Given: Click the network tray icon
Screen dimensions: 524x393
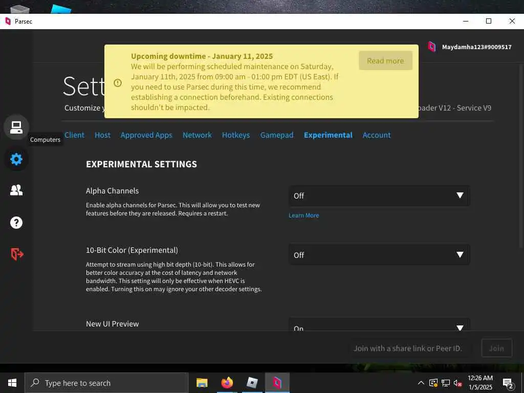Looking at the screenshot, I should 446,383.
